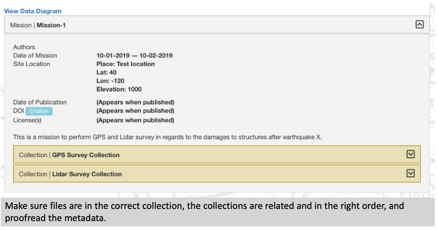438x230 pixels.
Task: Click the Lidar Survey Collection title text
Action: 87,174
